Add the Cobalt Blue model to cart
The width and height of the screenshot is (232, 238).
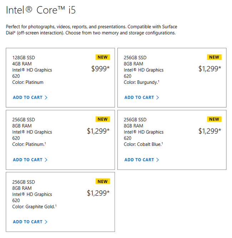tap(139, 160)
